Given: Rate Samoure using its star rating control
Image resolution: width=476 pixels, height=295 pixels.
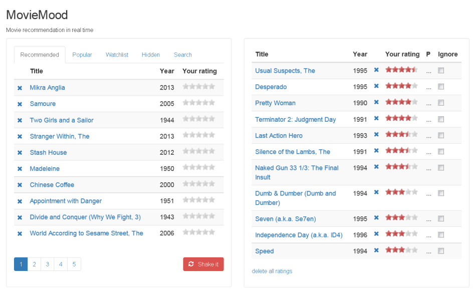Looking at the screenshot, I should click(199, 103).
